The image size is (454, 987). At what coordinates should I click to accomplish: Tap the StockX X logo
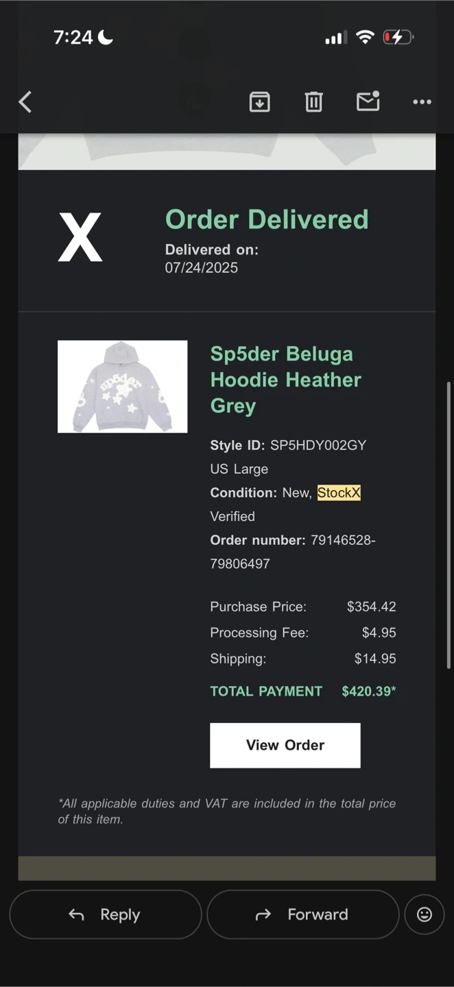80,237
